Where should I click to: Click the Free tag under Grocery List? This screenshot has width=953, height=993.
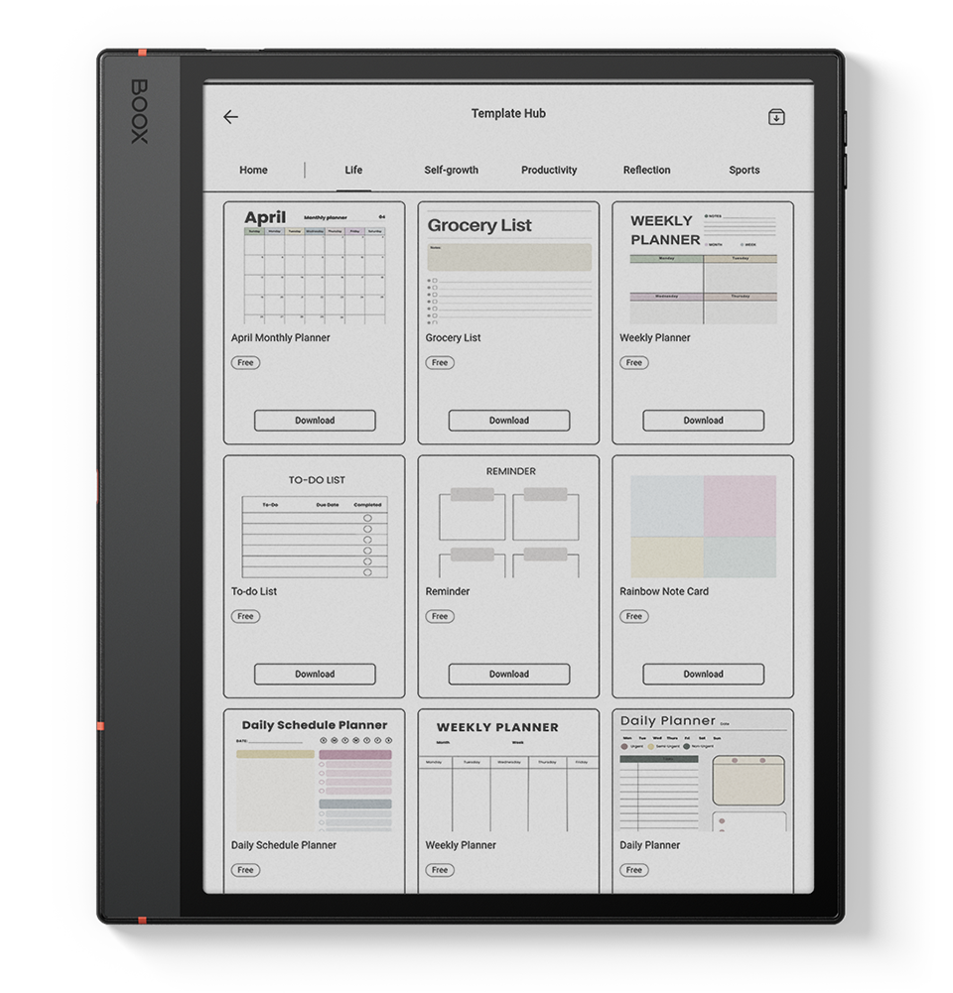point(440,363)
